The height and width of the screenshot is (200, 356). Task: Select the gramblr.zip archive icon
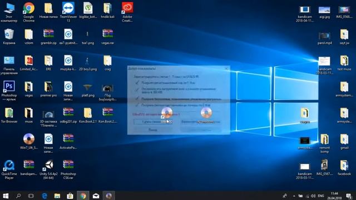(x=48, y=37)
